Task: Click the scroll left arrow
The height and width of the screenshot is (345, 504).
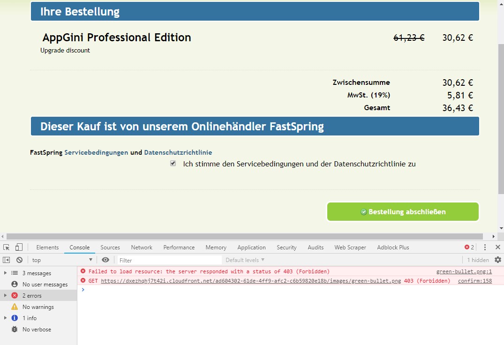Action: [2, 236]
